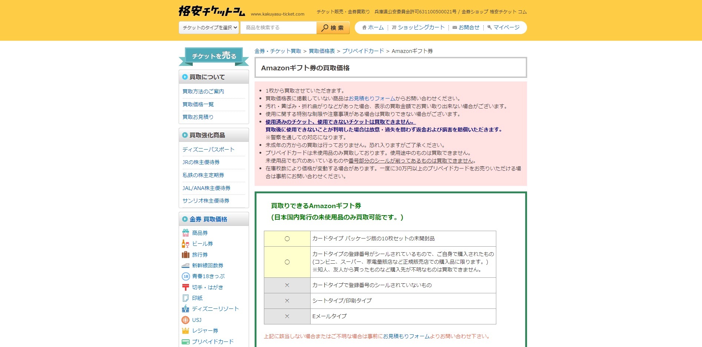The height and width of the screenshot is (347, 702).
Task: Click the Eメールタイプ table cell
Action: [x=403, y=316]
